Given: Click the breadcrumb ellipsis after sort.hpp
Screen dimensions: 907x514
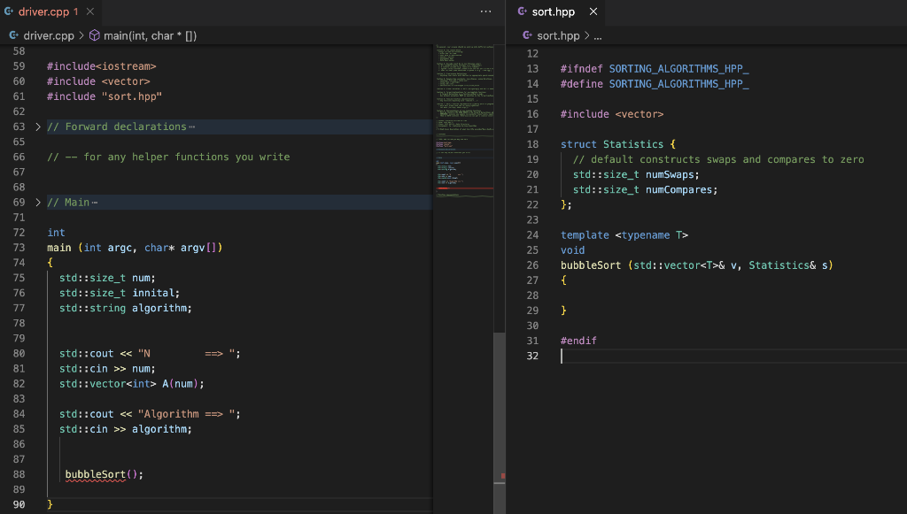Looking at the screenshot, I should (598, 35).
